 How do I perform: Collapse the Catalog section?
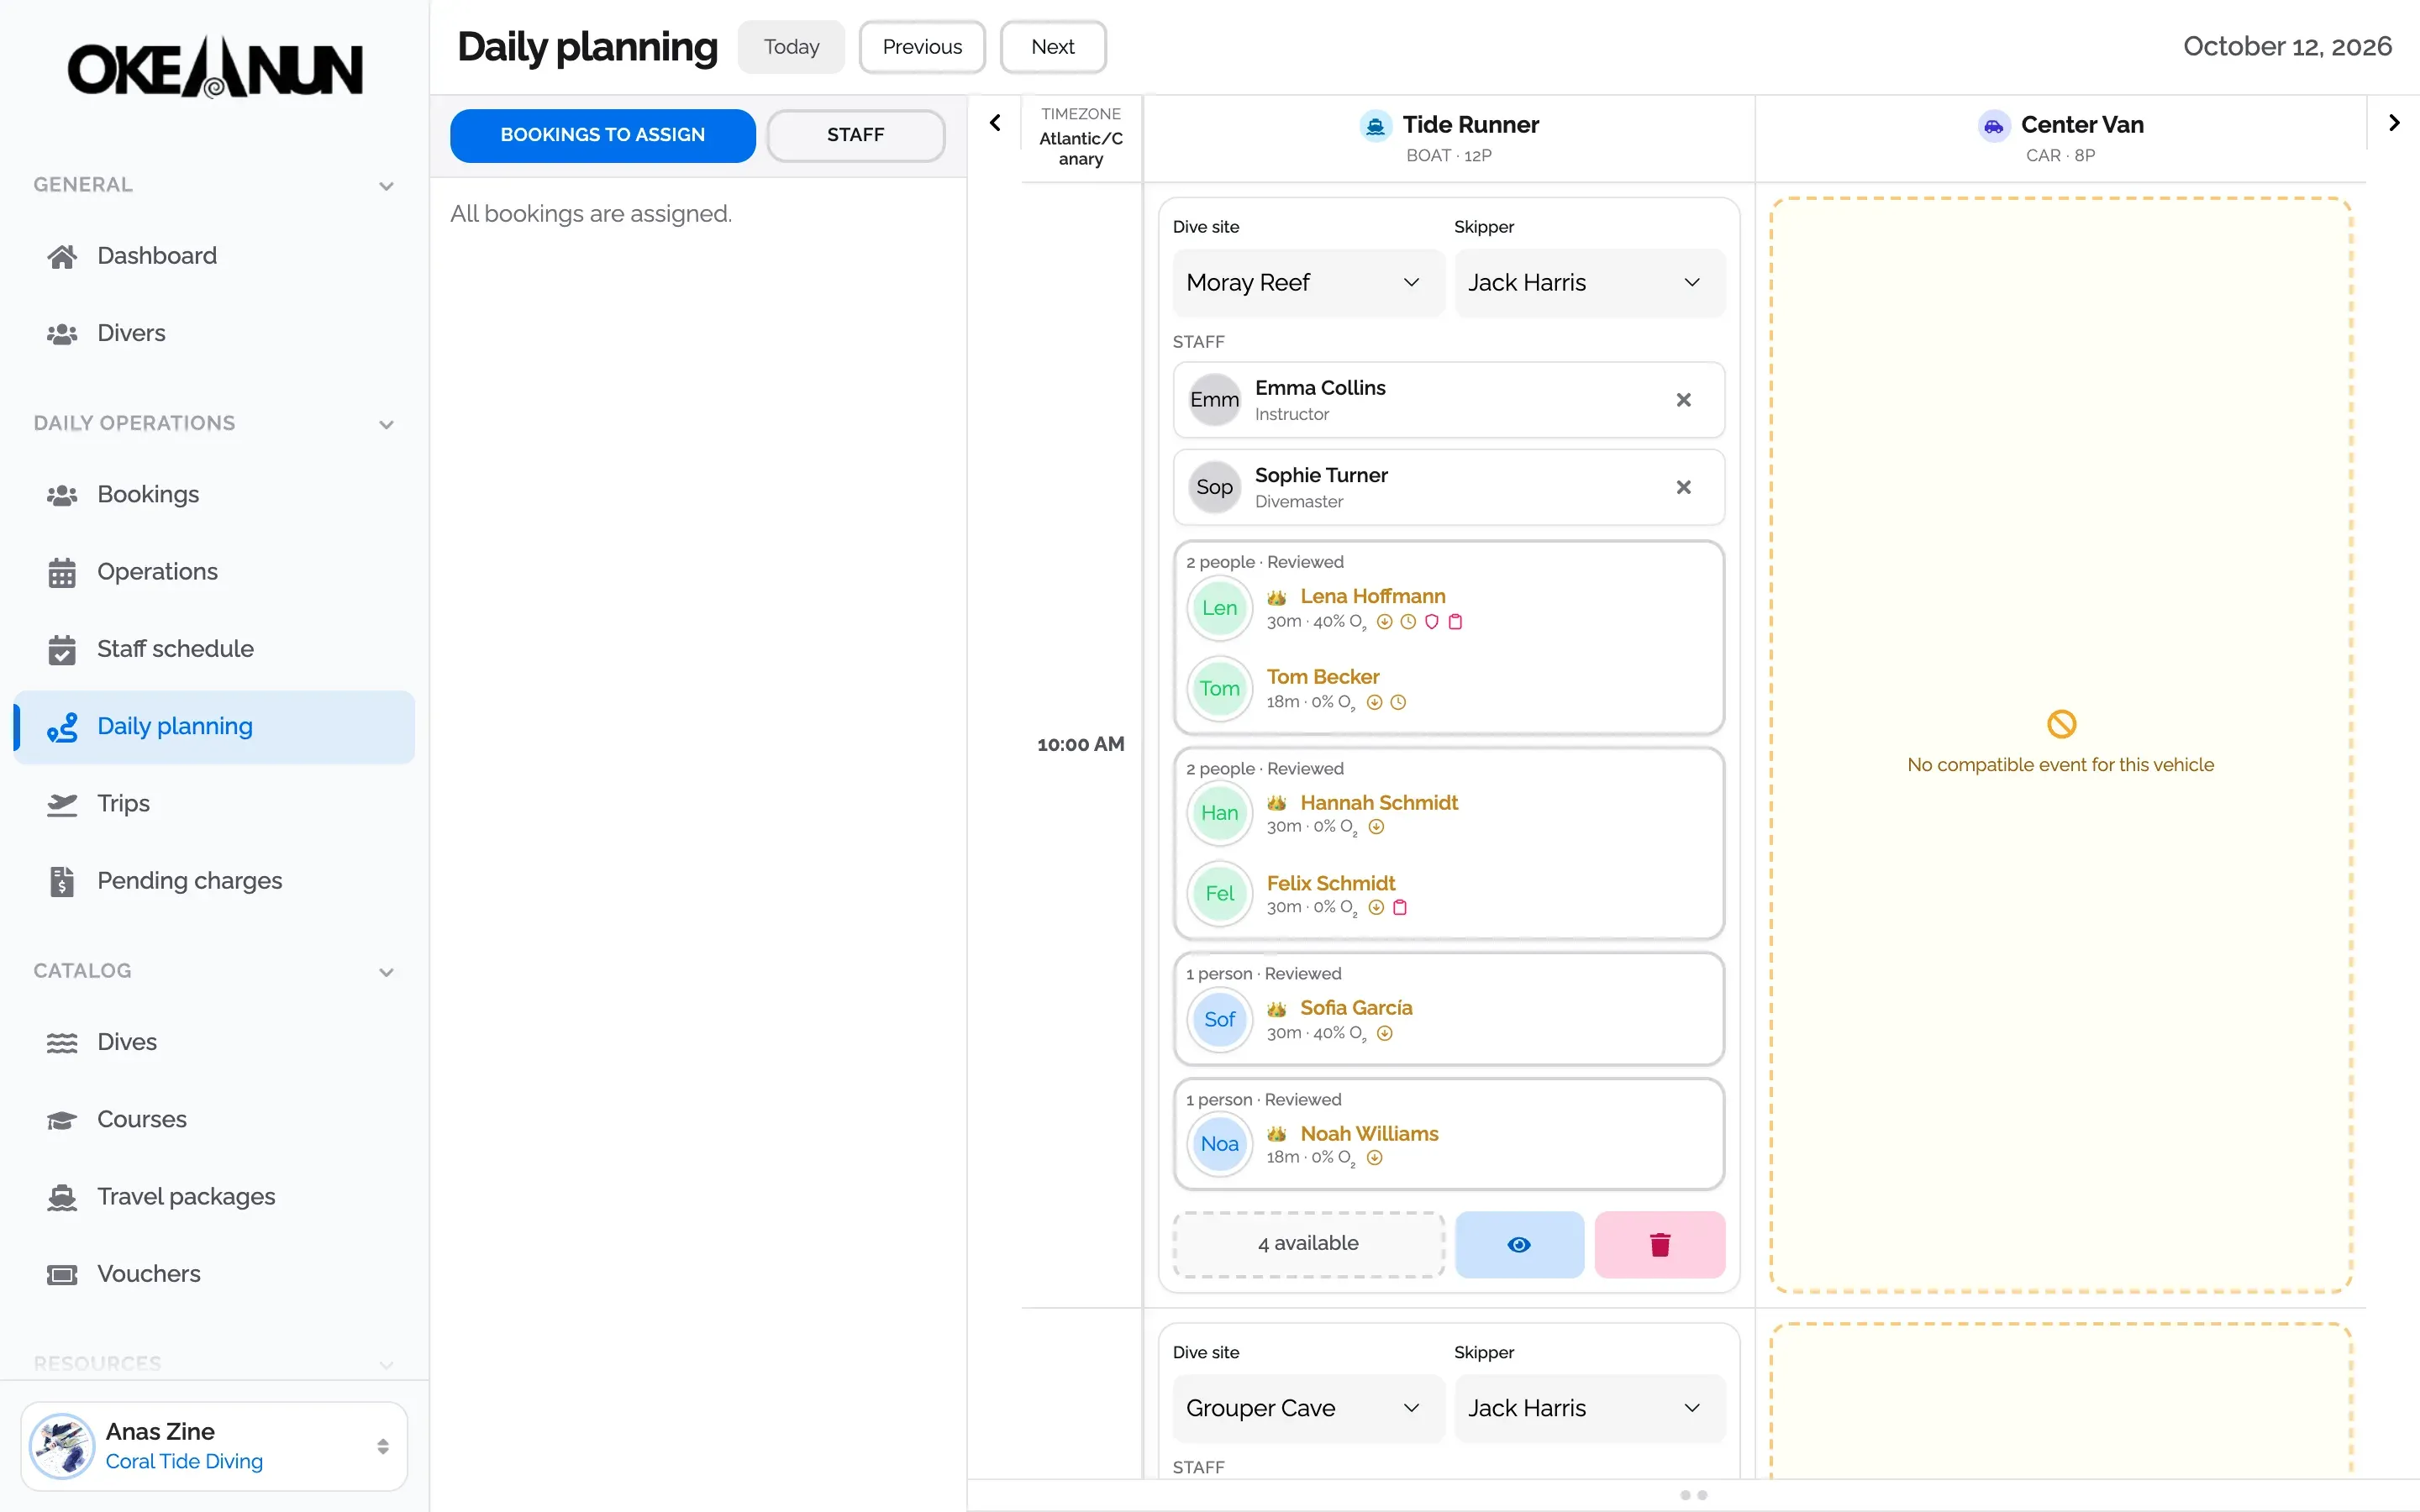(386, 972)
